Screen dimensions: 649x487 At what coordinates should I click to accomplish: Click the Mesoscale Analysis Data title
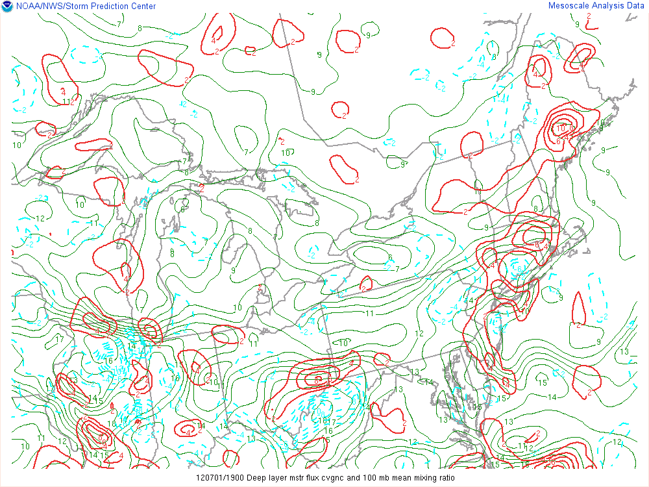[596, 6]
